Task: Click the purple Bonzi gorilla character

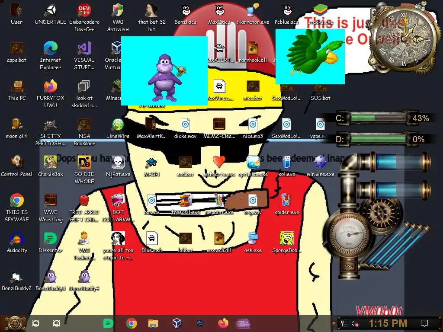Action: (166, 78)
